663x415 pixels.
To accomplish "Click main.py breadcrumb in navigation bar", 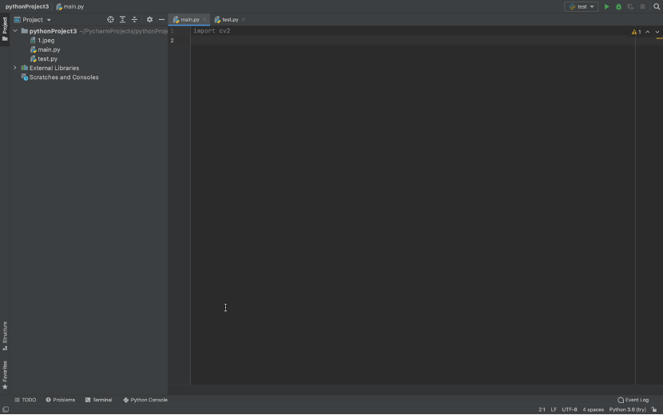I will pyautogui.click(x=70, y=6).
